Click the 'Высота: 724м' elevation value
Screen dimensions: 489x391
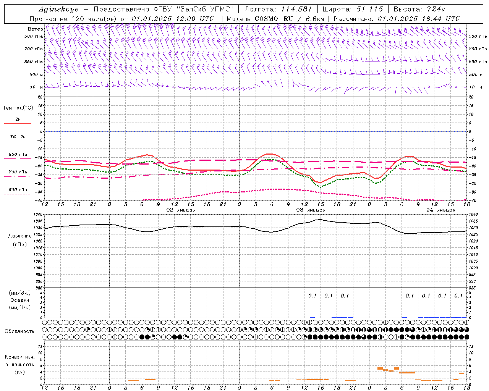(x=419, y=9)
